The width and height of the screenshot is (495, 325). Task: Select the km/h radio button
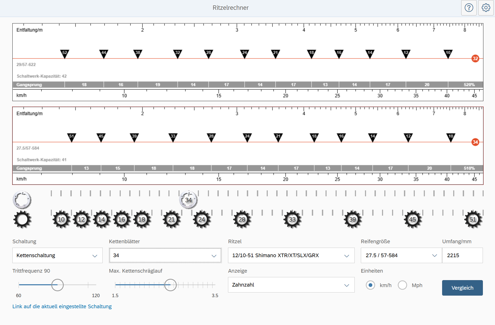tap(370, 285)
